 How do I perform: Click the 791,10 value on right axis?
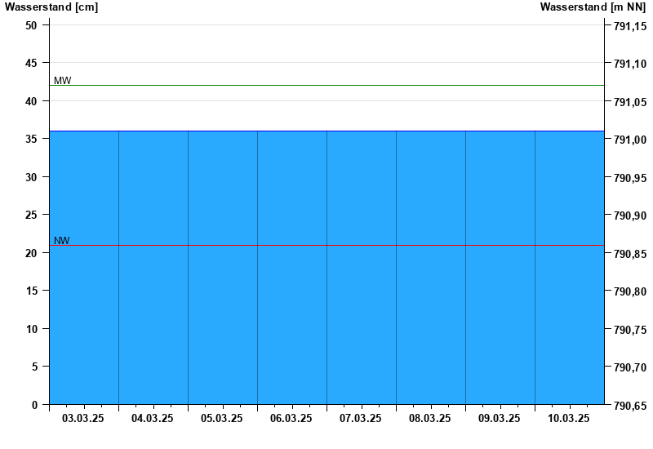pos(630,64)
